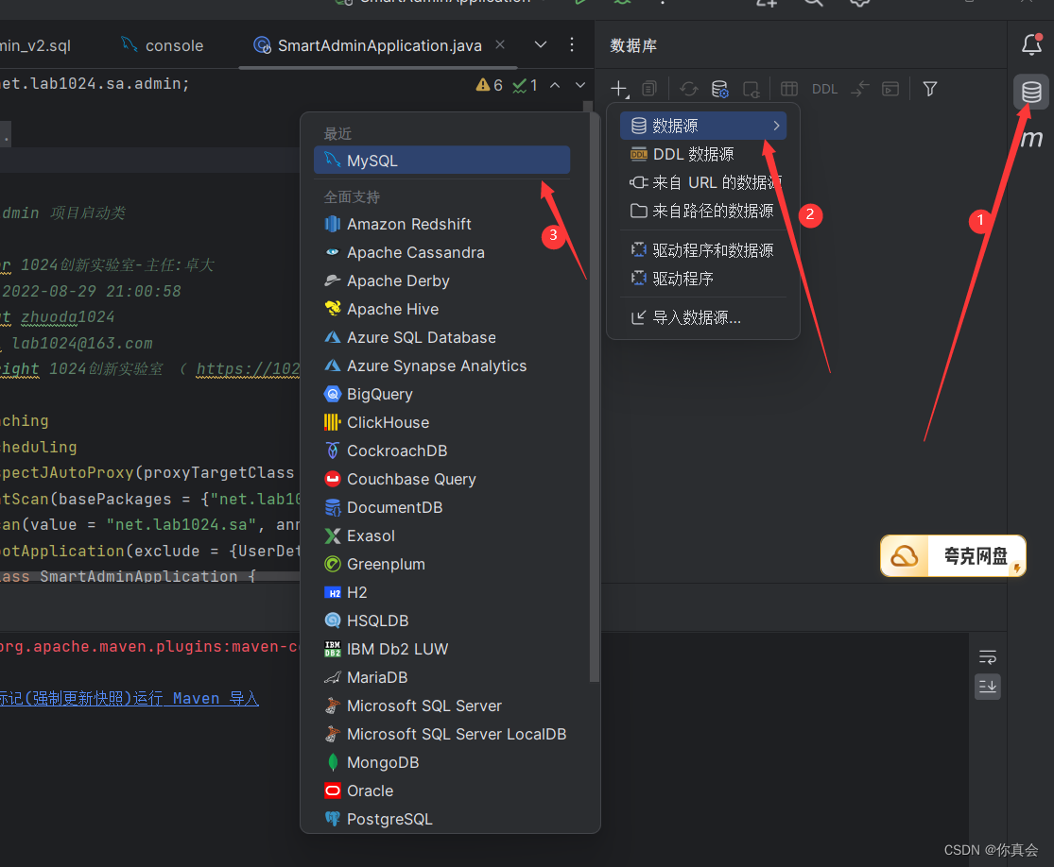Select MongoDB data source
Viewport: 1054px width, 867px height.
(x=441, y=762)
